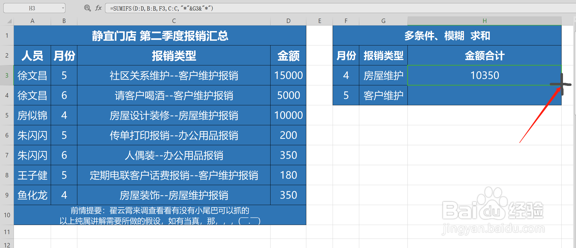Select the result cell showing 10350

[x=485, y=75]
